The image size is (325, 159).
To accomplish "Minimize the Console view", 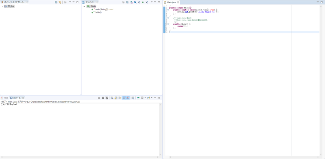I will click(x=155, y=98).
